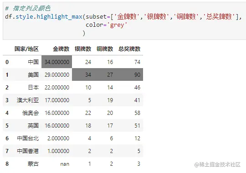
Task: Select the 国家/地区 column header
Action: tap(26, 49)
